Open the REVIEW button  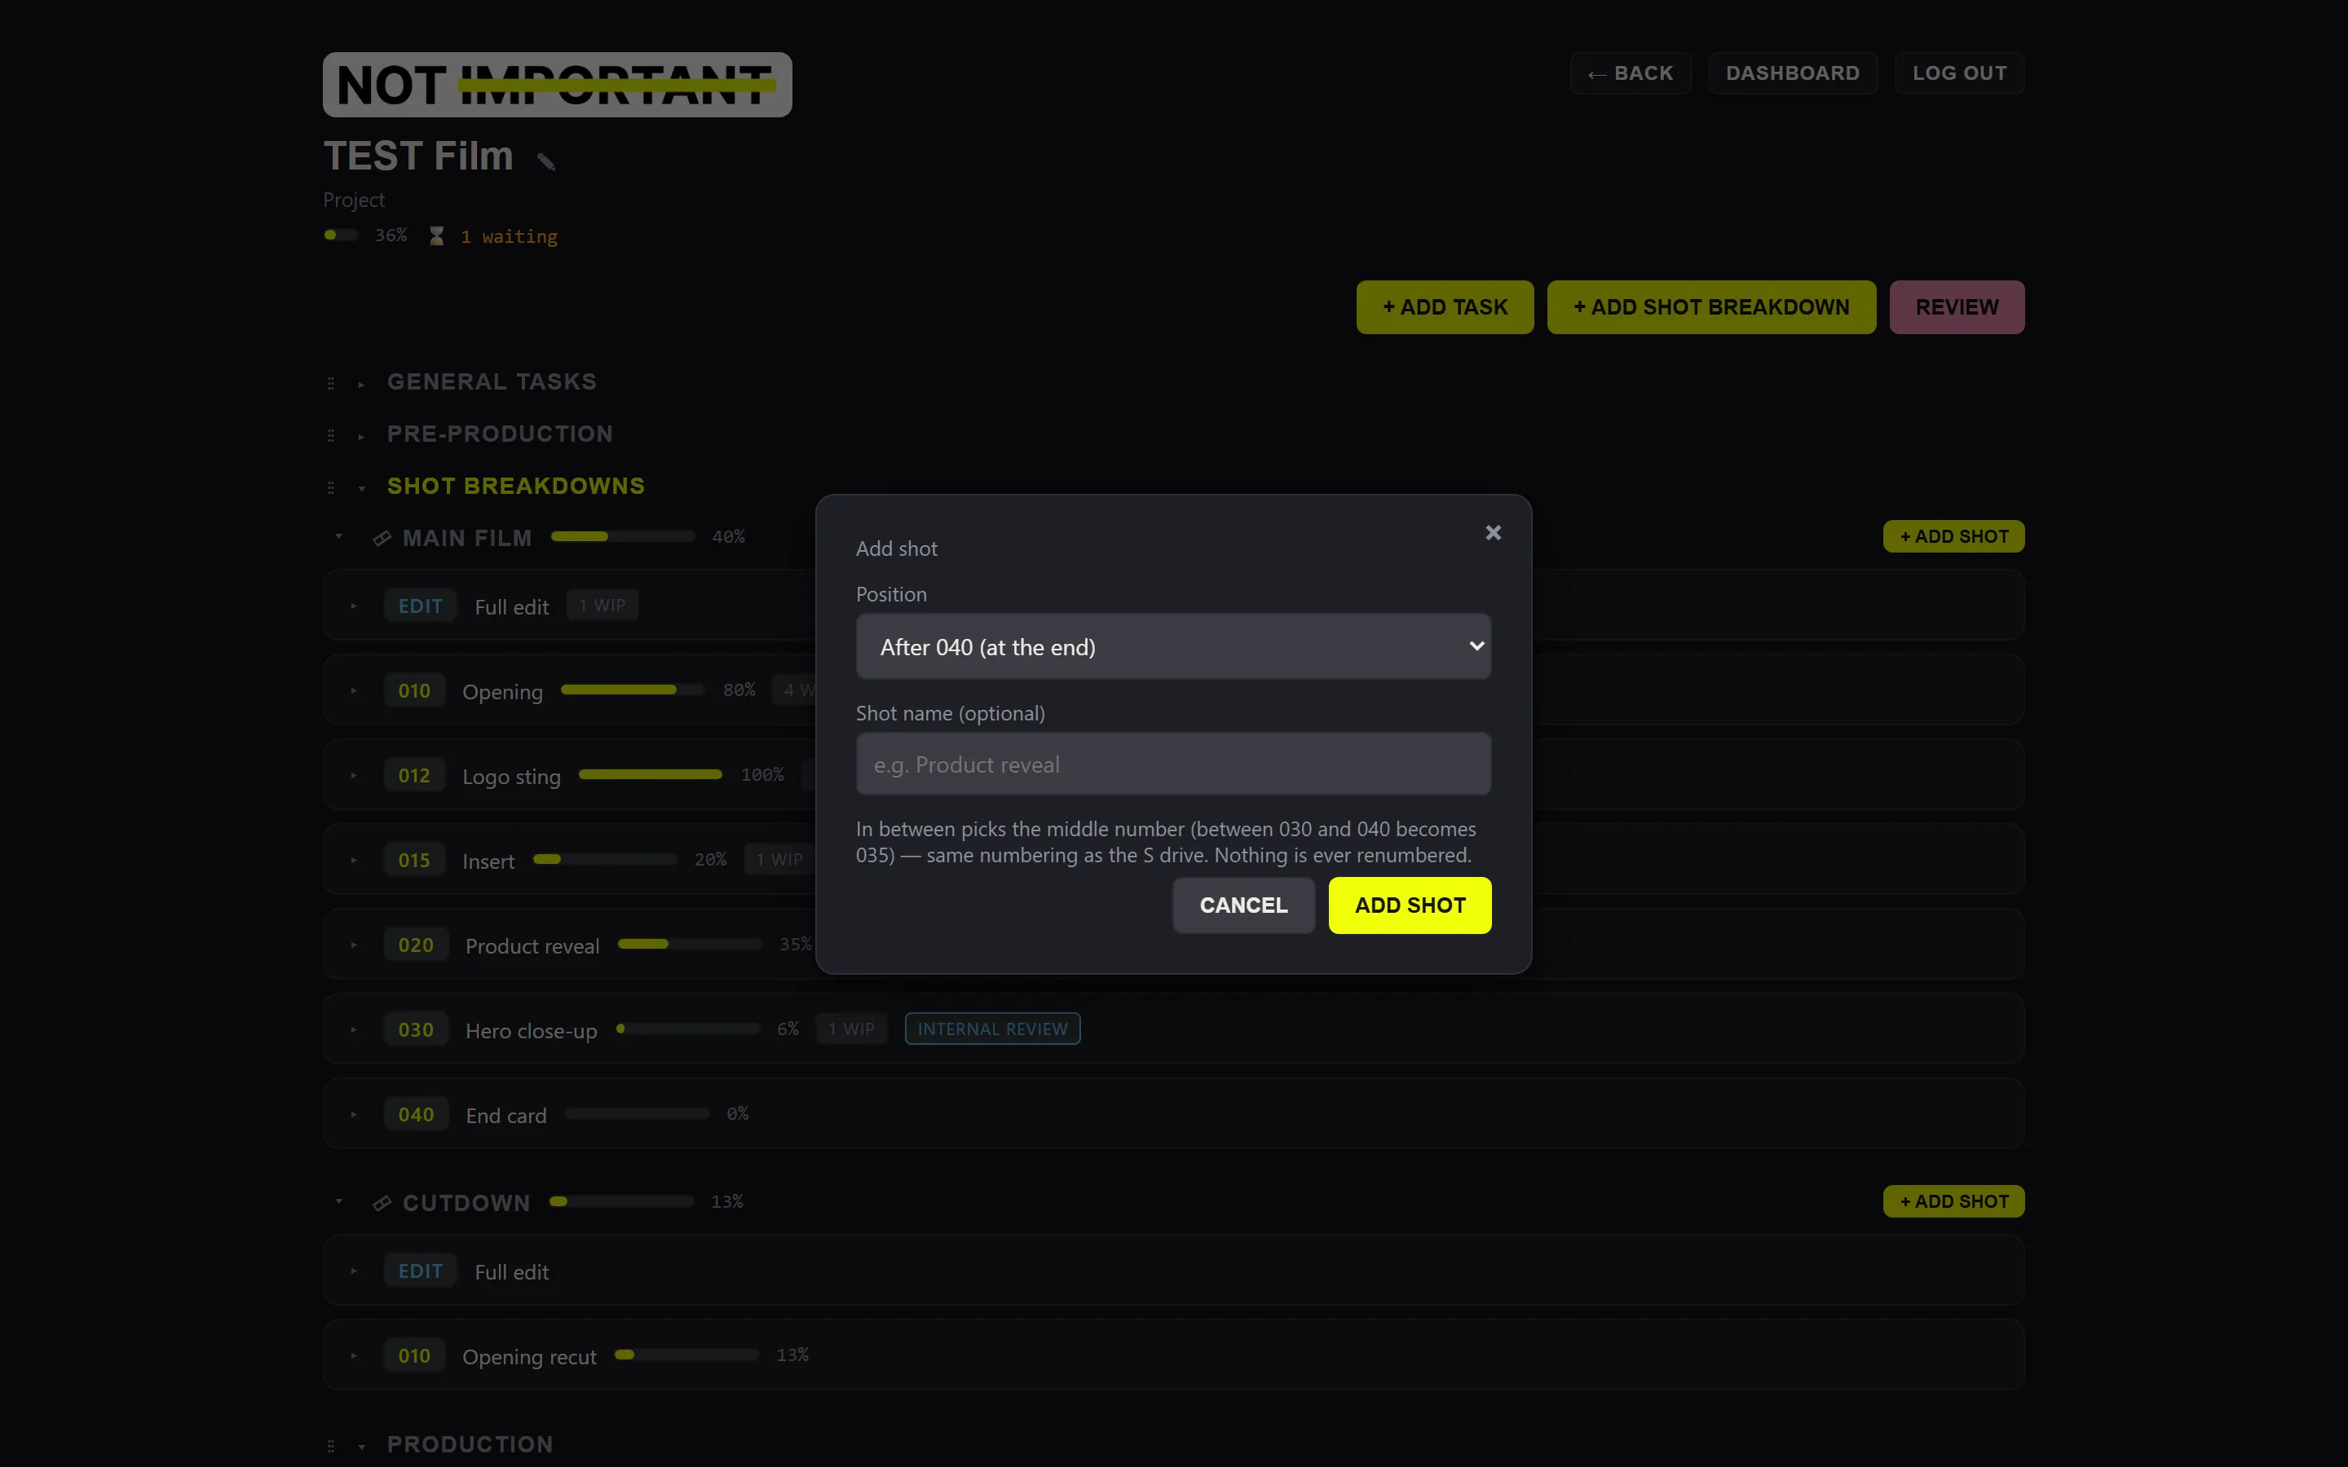tap(1956, 307)
